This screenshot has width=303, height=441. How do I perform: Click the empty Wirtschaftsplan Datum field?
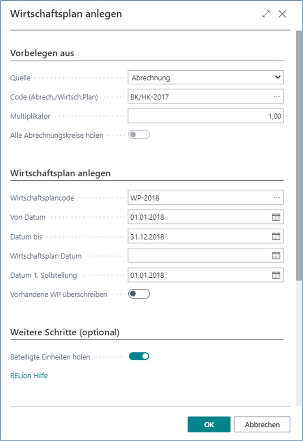[199, 256]
